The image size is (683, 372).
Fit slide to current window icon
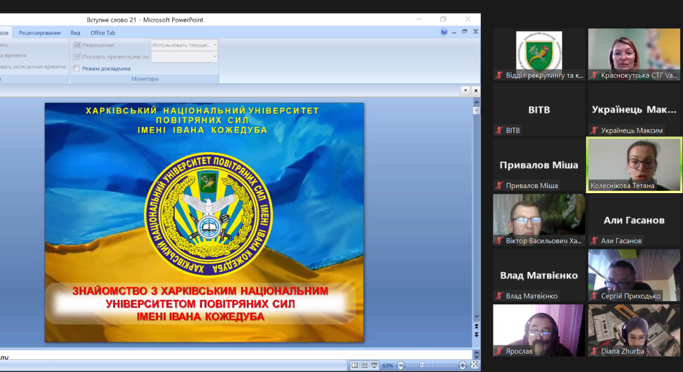point(474,365)
